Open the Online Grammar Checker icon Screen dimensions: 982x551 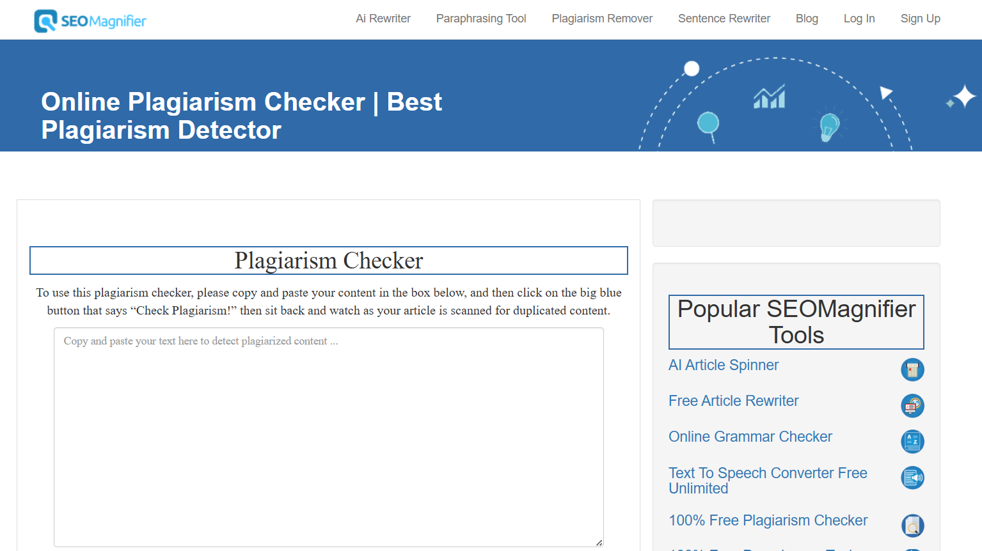click(x=912, y=442)
